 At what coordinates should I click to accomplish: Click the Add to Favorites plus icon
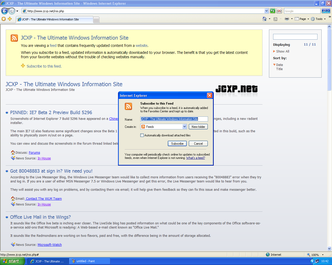click(x=10, y=19)
